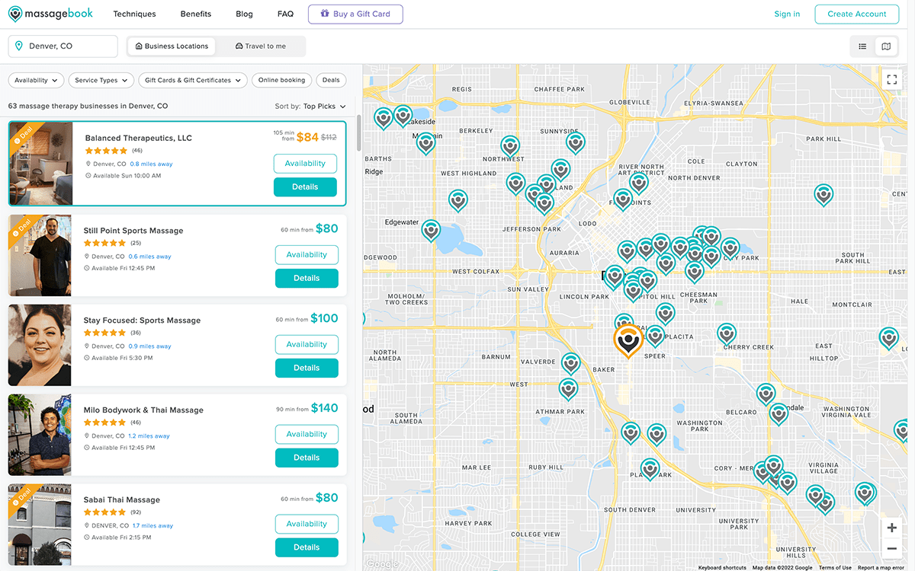Switch to list view icon
The height and width of the screenshot is (571, 915).
click(862, 46)
